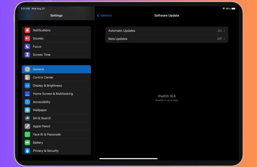Go back to General page
Image resolution: width=257 pixels, height=167 pixels.
point(104,15)
